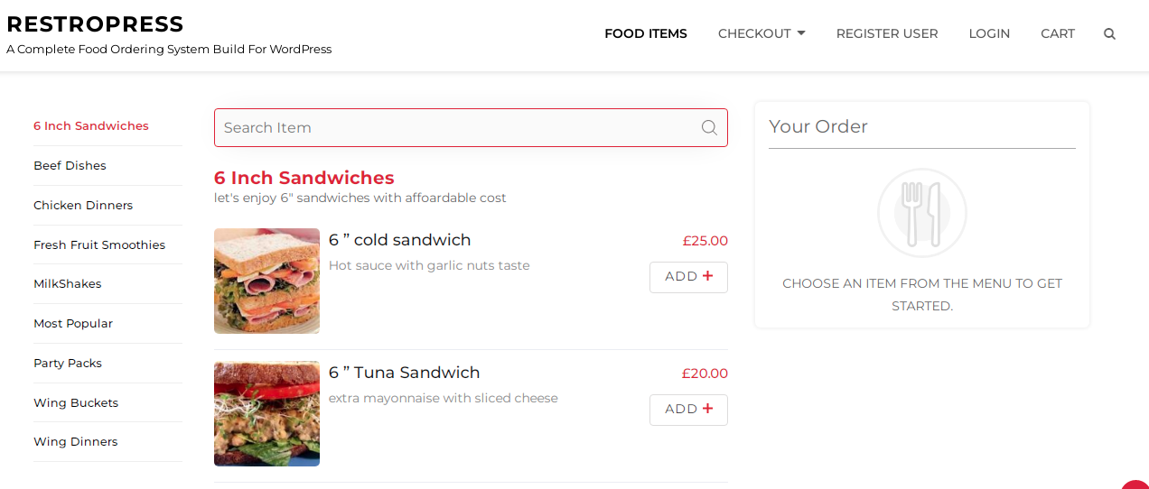1149x489 pixels.
Task: Expand the Checkout dropdown menu
Action: click(x=761, y=33)
